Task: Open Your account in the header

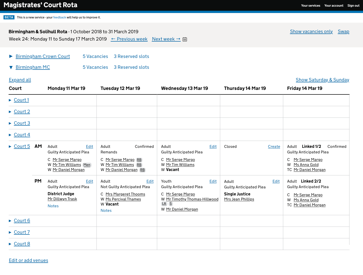Action: pos(334,6)
